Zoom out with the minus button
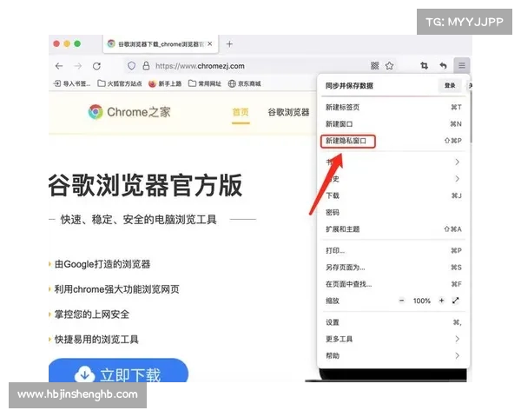Screen dimensions: 521x417 [x=401, y=301]
